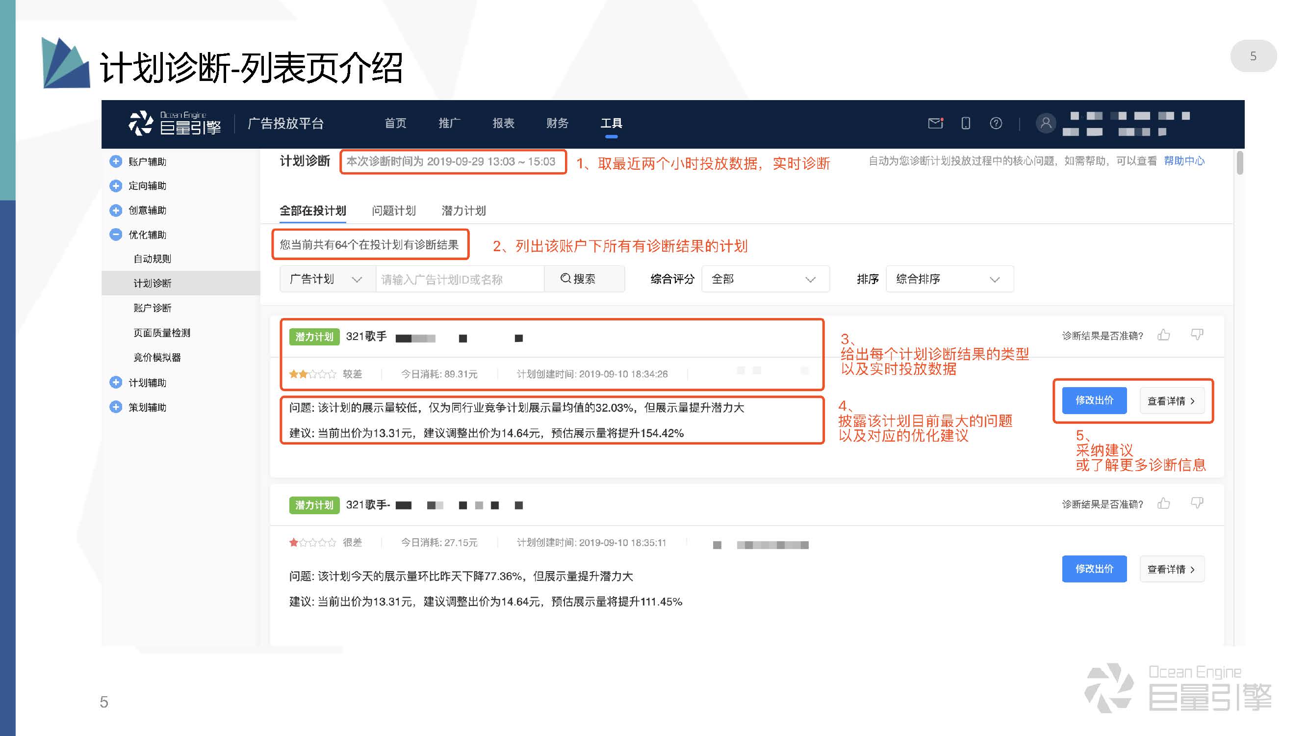Switch to the 问题计划 tab

point(393,211)
